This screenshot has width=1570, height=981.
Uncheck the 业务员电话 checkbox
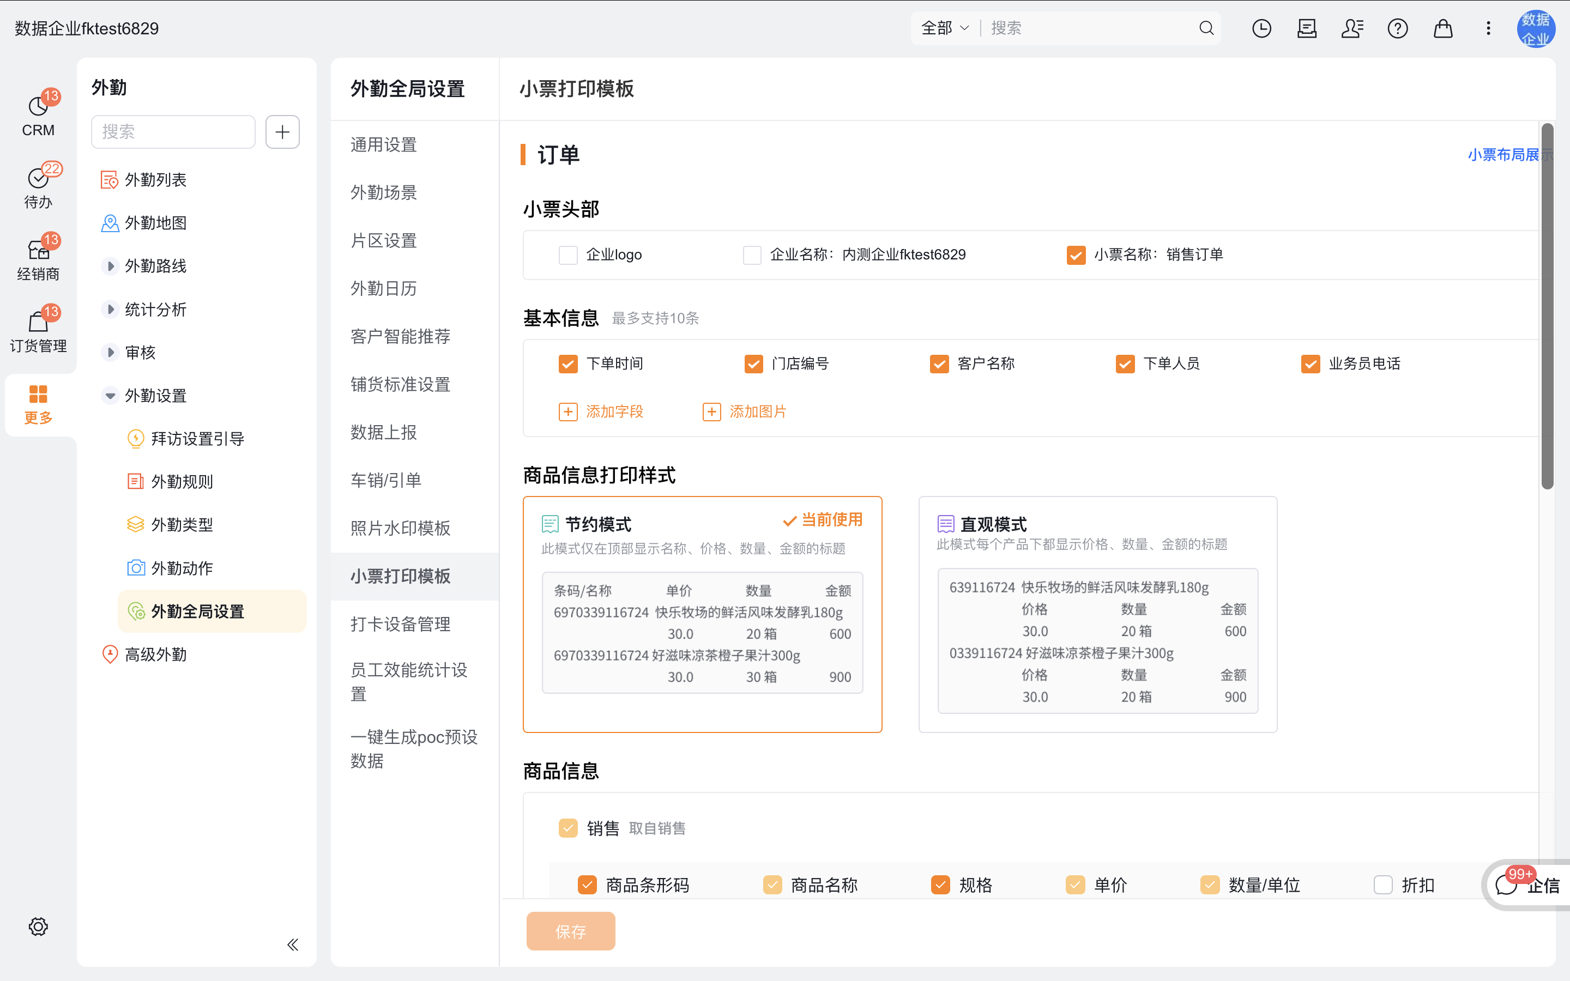pos(1311,364)
